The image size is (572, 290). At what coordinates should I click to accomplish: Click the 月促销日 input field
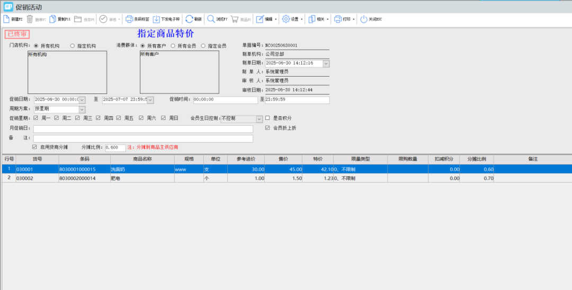coord(143,129)
